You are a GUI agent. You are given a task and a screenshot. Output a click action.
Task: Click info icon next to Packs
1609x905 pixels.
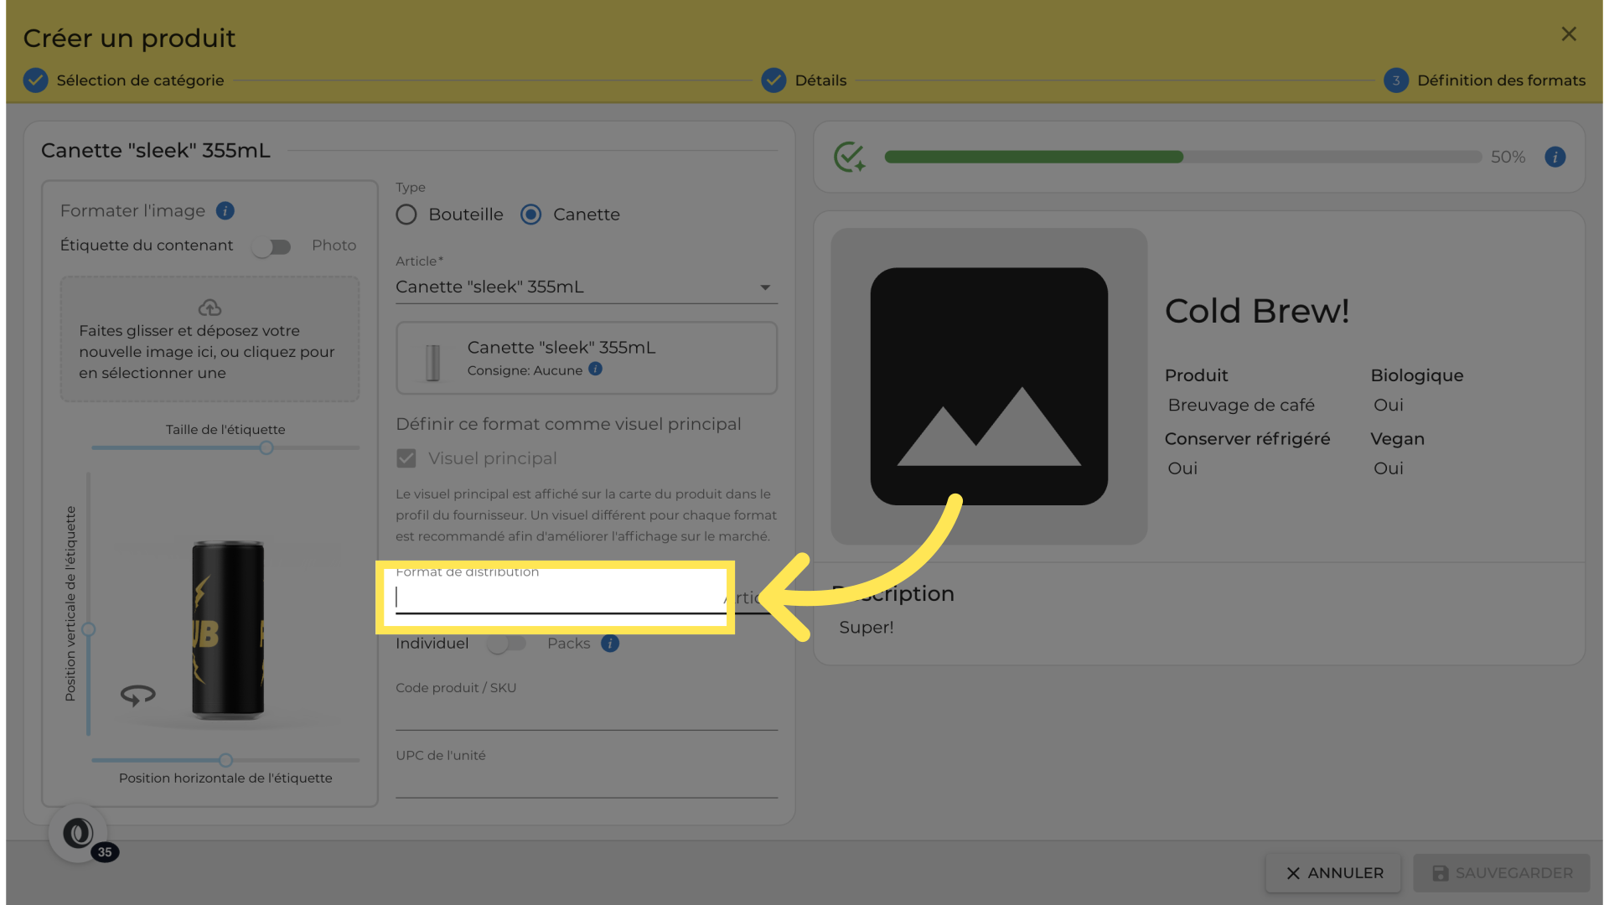point(610,644)
